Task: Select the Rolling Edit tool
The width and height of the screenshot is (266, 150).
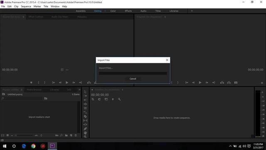Action: (85, 108)
